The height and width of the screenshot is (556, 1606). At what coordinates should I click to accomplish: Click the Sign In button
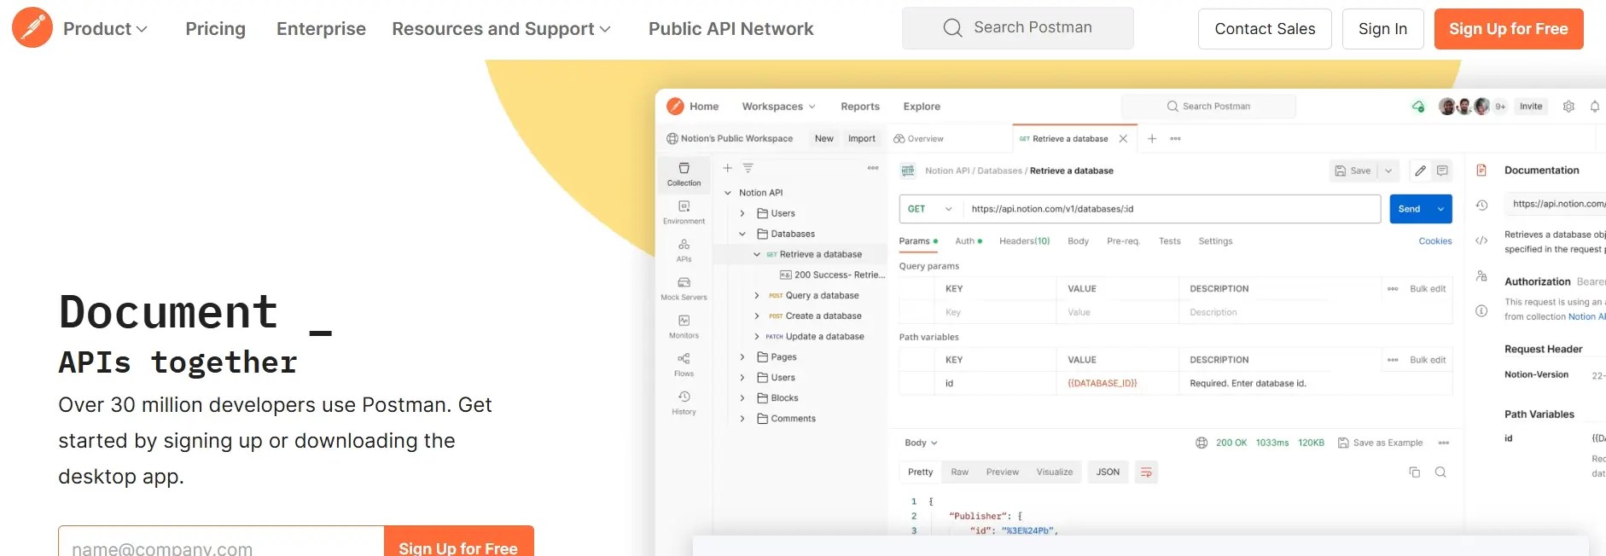point(1382,29)
